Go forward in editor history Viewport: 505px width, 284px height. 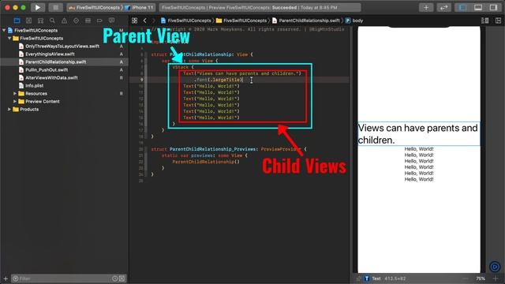(154, 21)
